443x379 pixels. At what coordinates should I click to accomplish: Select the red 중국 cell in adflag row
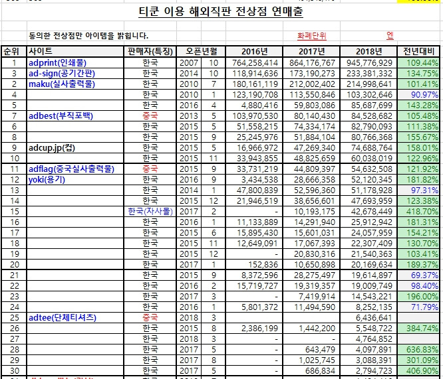tap(150, 169)
